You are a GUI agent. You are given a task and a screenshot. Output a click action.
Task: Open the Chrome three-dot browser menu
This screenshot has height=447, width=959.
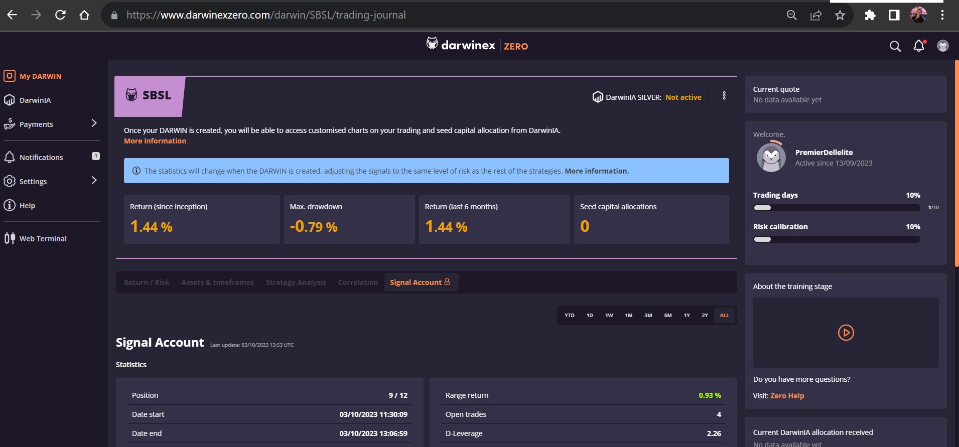(942, 15)
